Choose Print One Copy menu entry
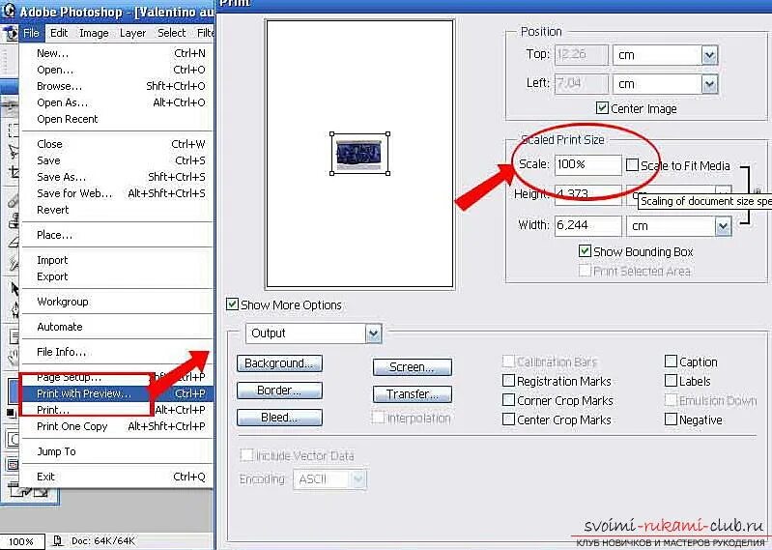 [x=118, y=427]
